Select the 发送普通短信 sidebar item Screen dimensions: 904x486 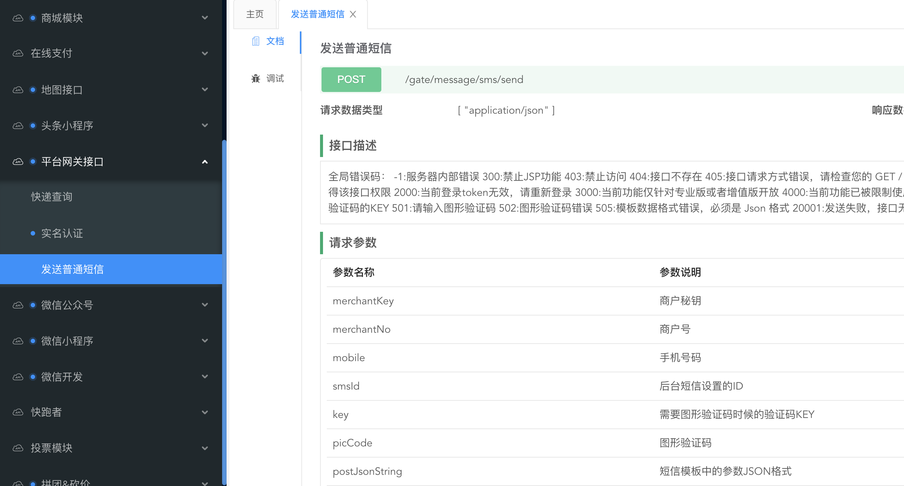coord(73,269)
